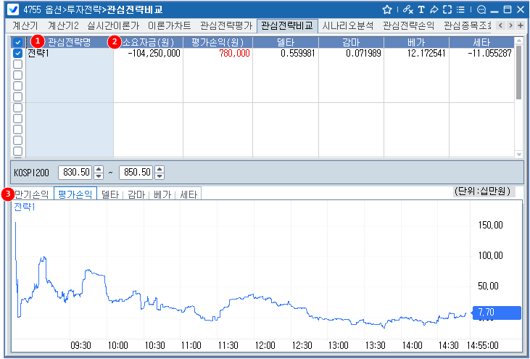Click the fullscreen brackets icon in title bar
Viewport: 530px width, 359px height.
coord(447,9)
